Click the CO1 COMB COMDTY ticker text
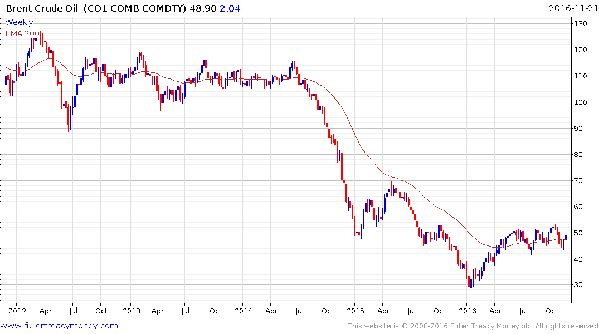Viewport: 599px width, 334px height. [x=135, y=8]
